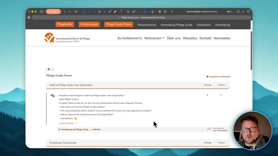Open the Pflegekoffer orange button
Image resolution: width=278 pixels, height=156 pixels.
65,25
